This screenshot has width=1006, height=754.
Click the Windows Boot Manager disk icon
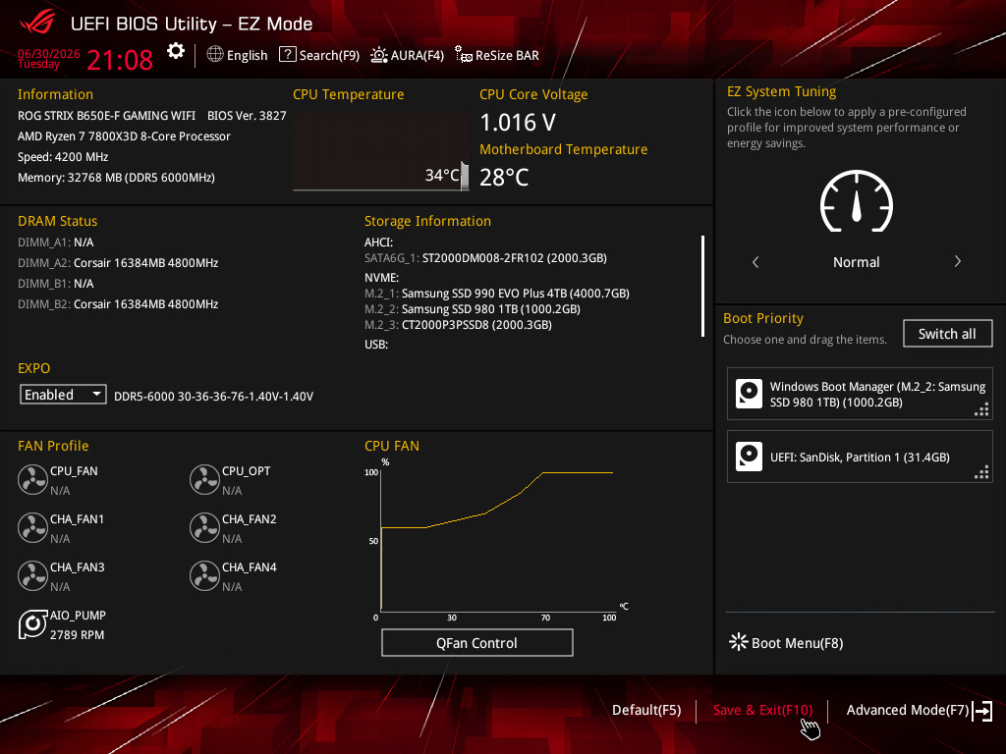[x=749, y=394]
